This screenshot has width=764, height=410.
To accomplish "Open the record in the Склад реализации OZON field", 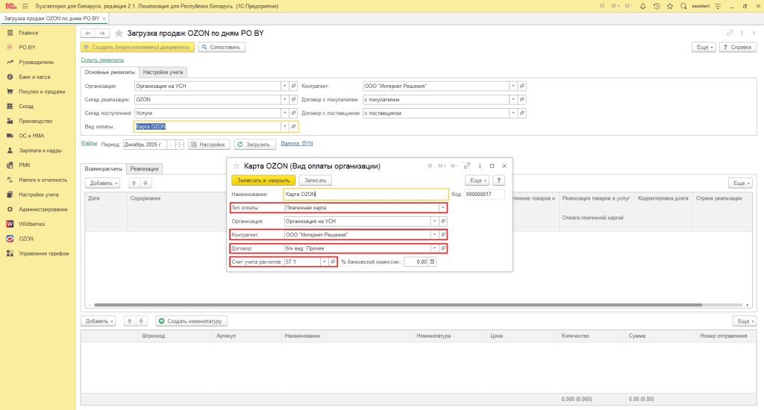I will click(293, 100).
